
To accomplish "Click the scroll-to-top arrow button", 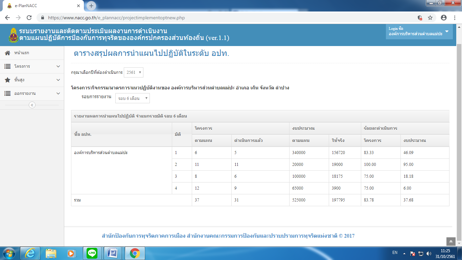I will [451, 241].
